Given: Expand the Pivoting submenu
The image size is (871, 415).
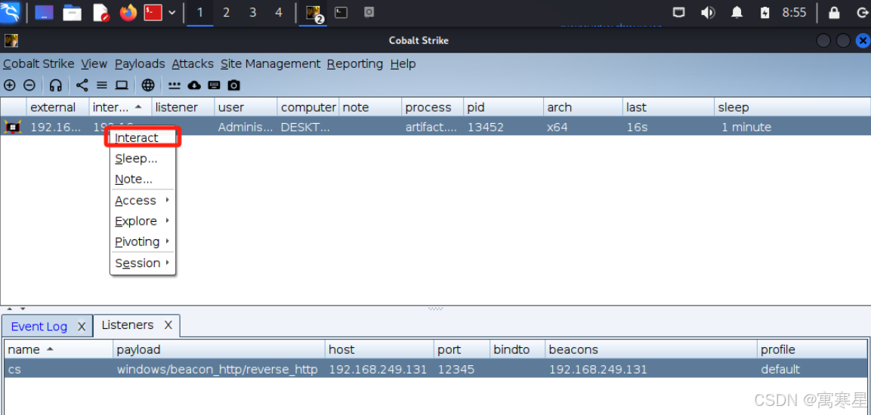Looking at the screenshot, I should click(143, 242).
